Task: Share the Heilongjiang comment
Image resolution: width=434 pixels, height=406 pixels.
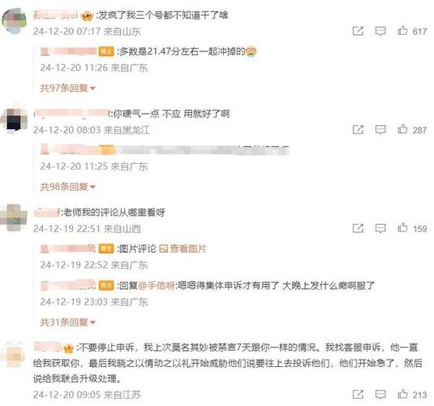Action: [358, 129]
